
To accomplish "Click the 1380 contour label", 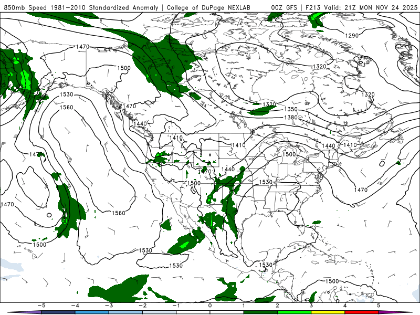I will (291, 117).
